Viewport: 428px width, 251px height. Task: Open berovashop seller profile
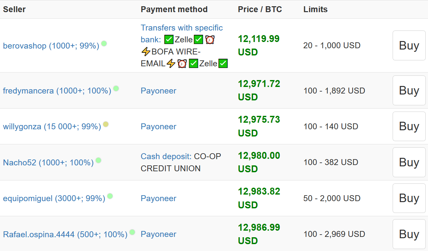click(x=51, y=46)
